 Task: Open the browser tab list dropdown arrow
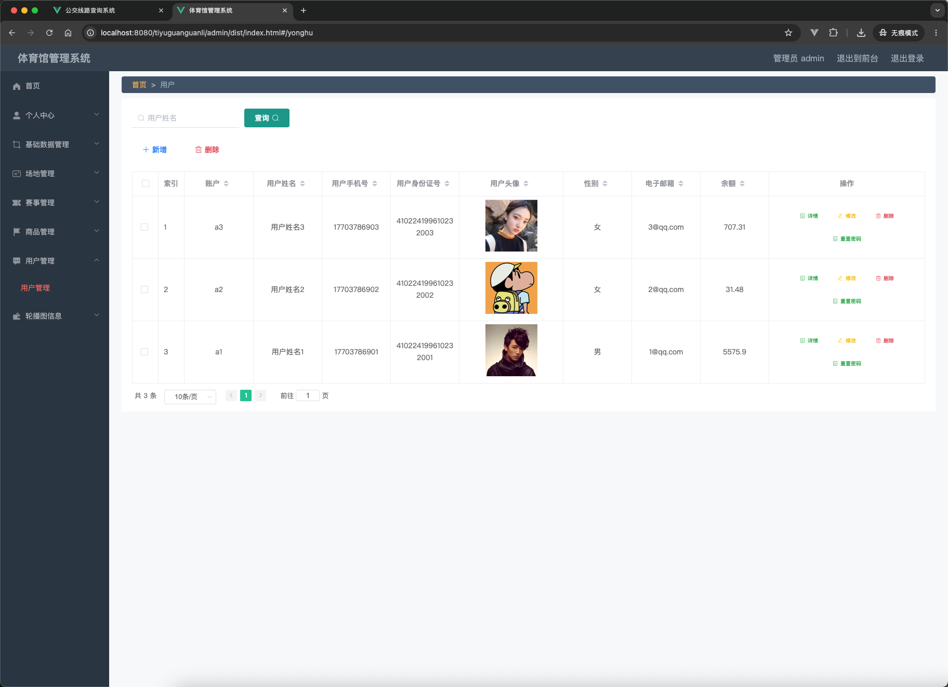pyautogui.click(x=938, y=10)
